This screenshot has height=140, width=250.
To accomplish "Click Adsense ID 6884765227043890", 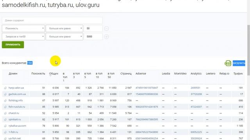I will (x=147, y=132).
